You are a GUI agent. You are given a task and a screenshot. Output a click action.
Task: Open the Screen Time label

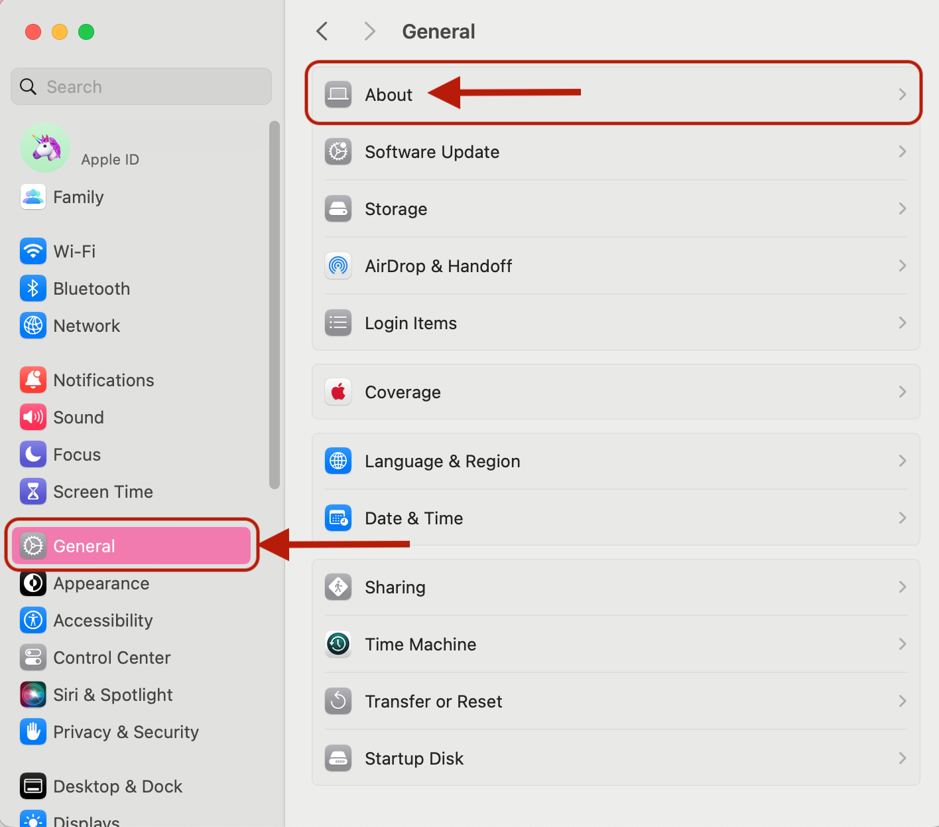point(103,492)
